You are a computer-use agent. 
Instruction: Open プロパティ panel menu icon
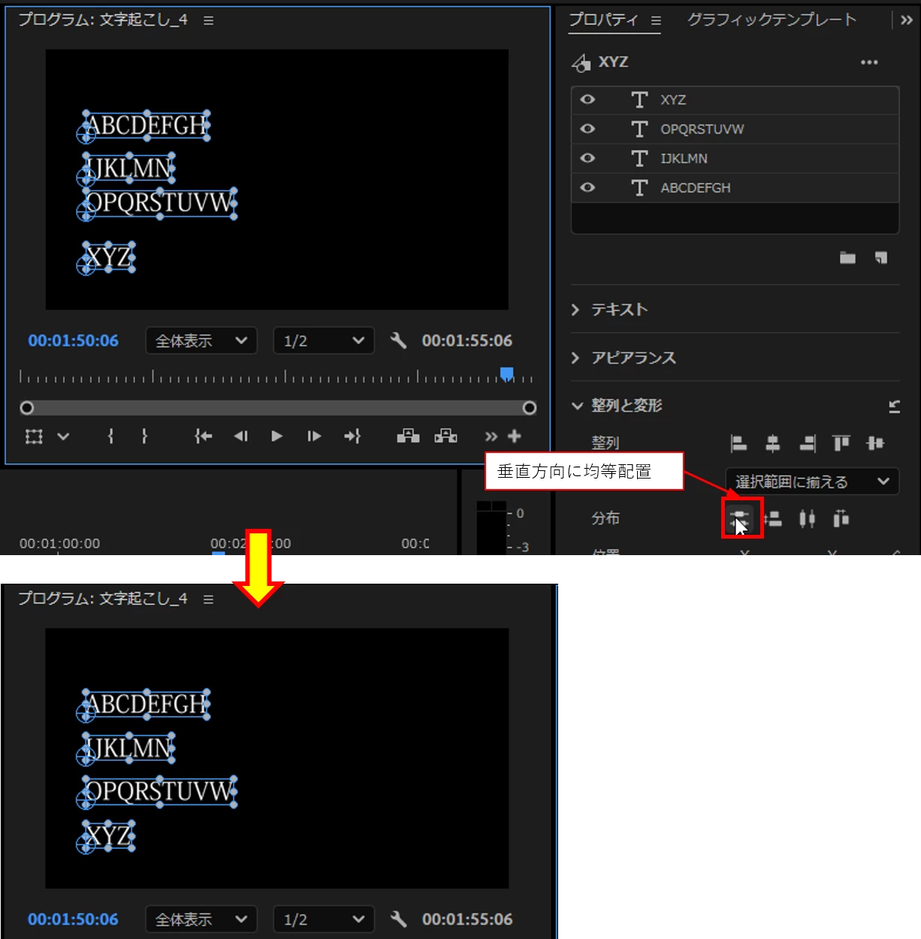tap(656, 21)
